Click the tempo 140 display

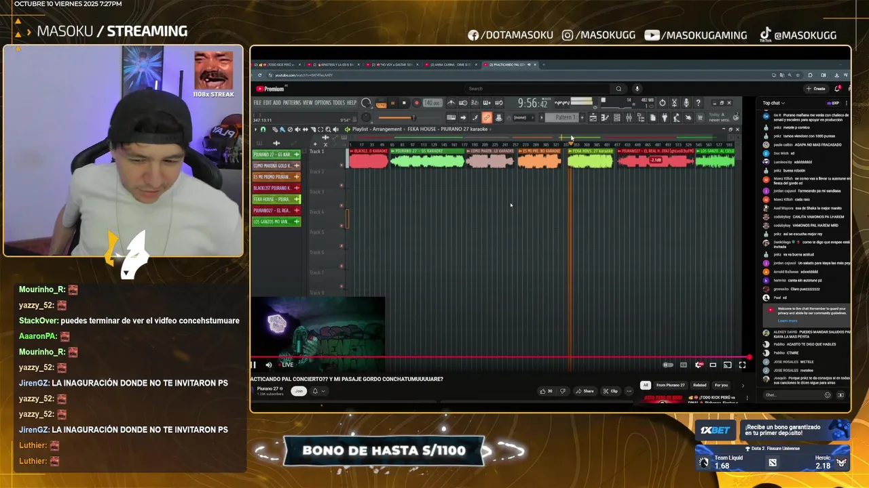[x=432, y=103]
